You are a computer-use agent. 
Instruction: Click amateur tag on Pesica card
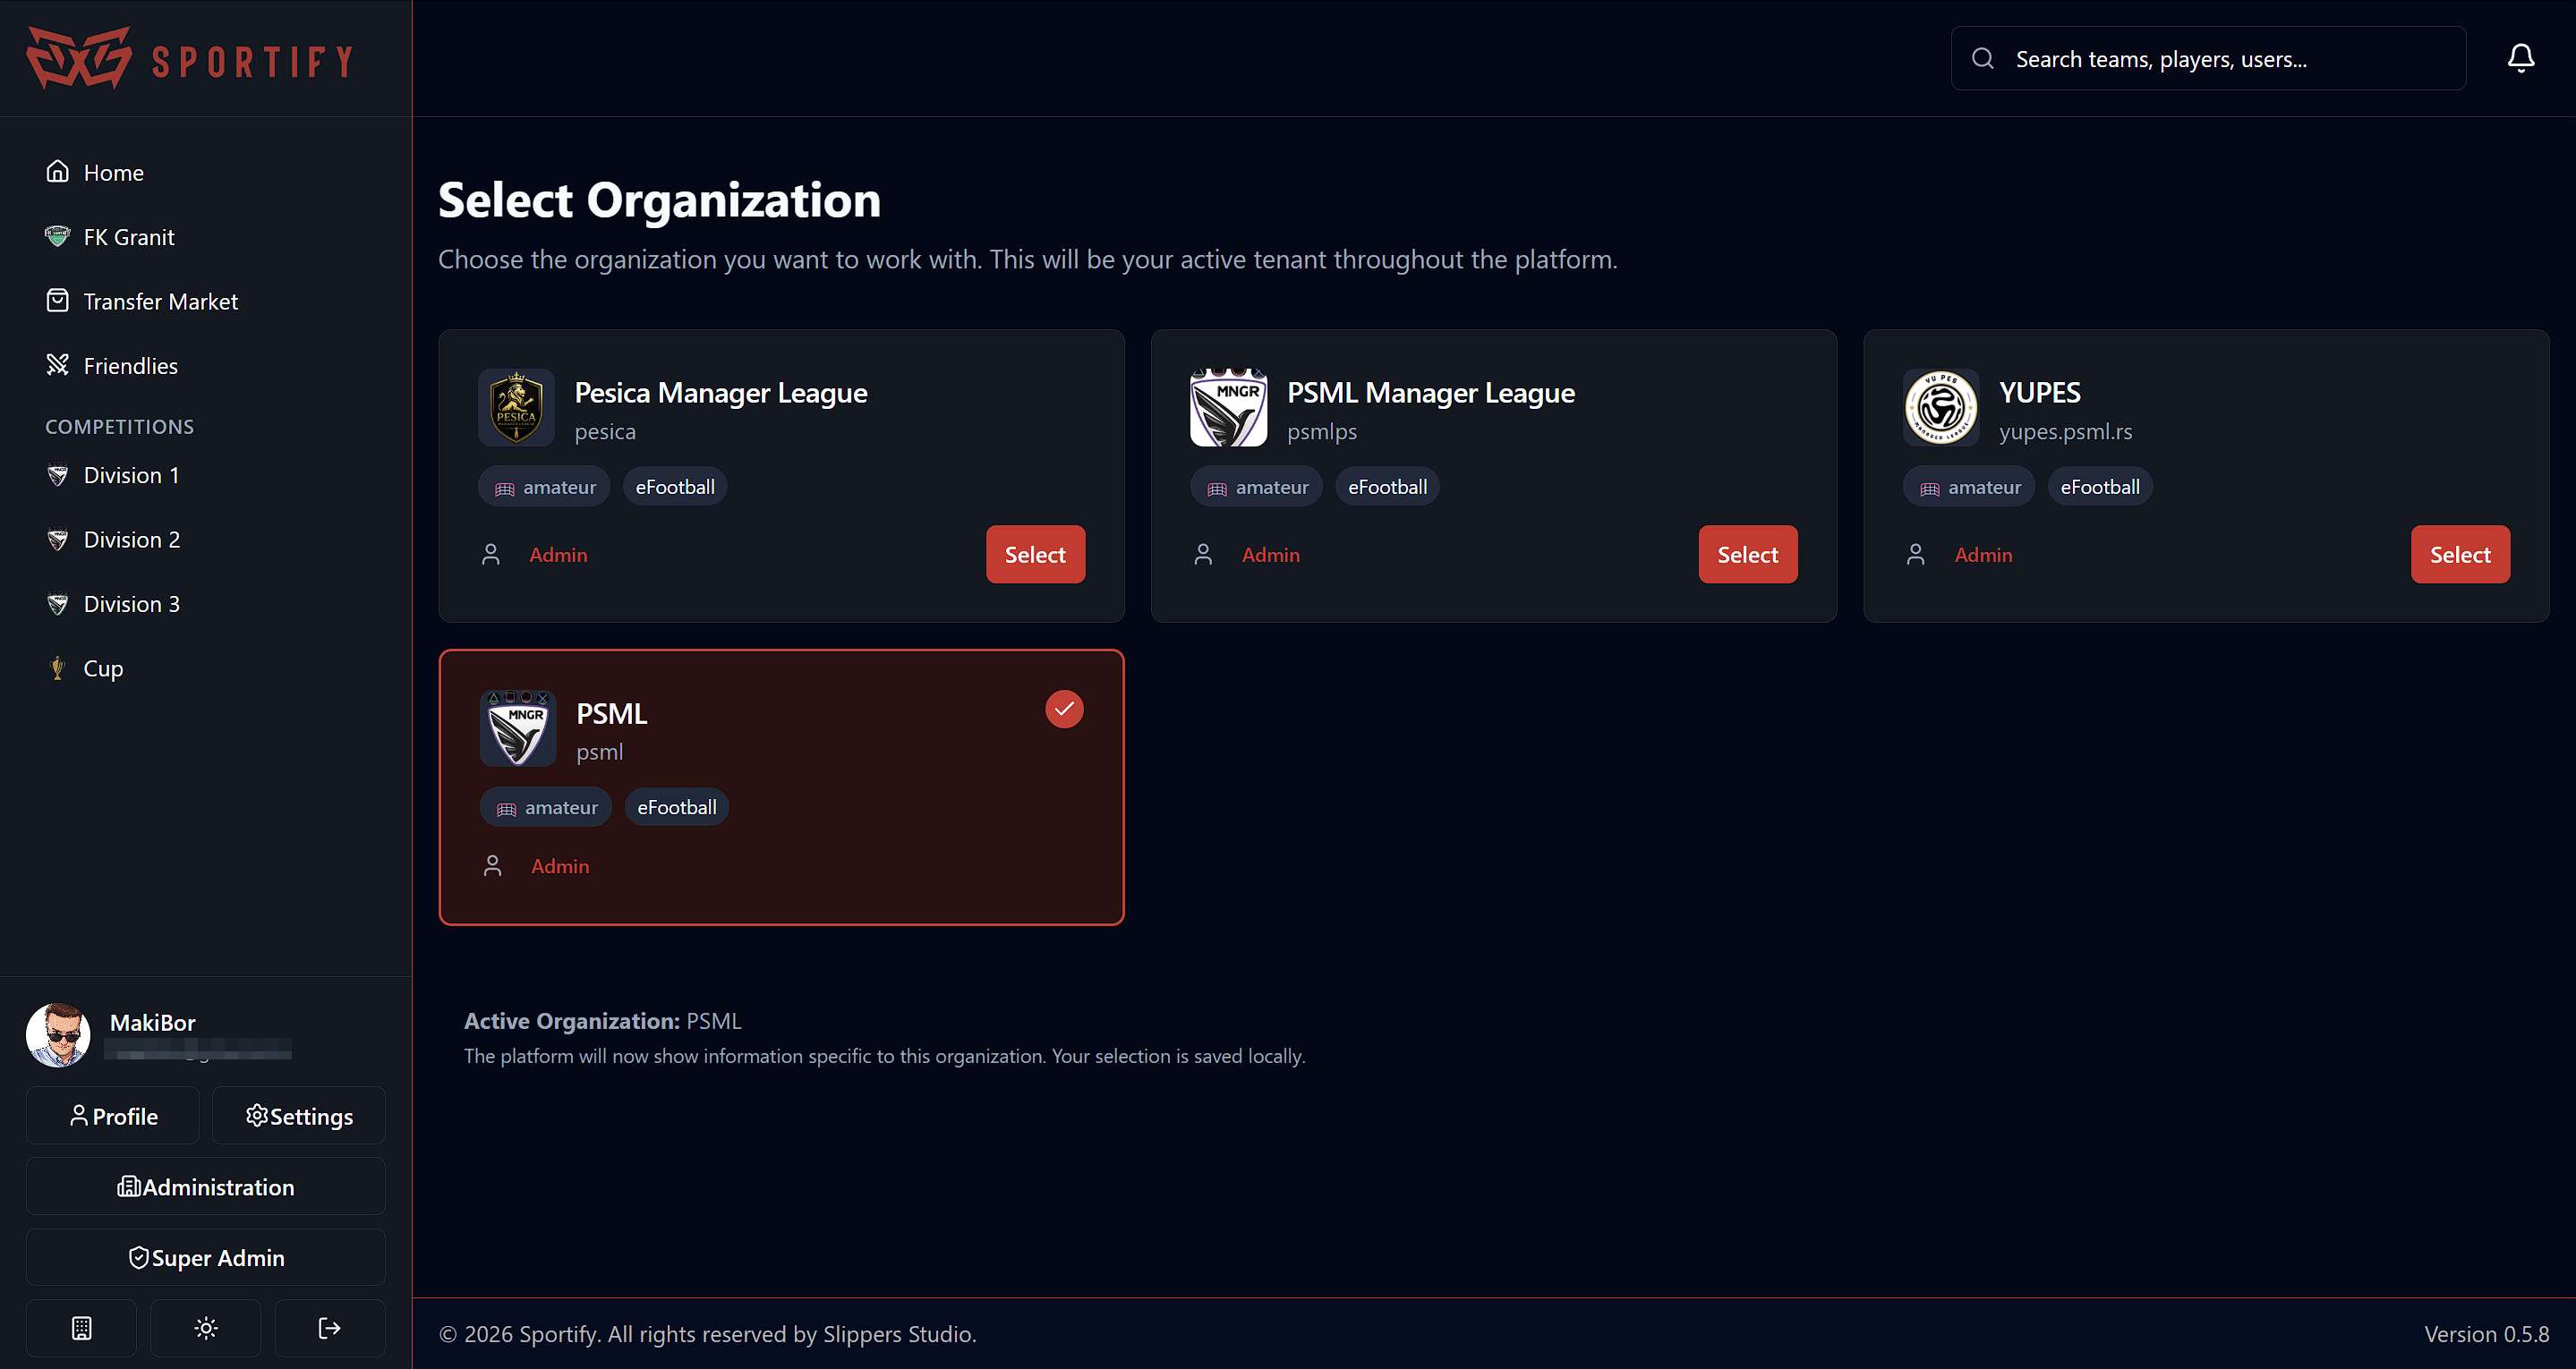coord(544,487)
